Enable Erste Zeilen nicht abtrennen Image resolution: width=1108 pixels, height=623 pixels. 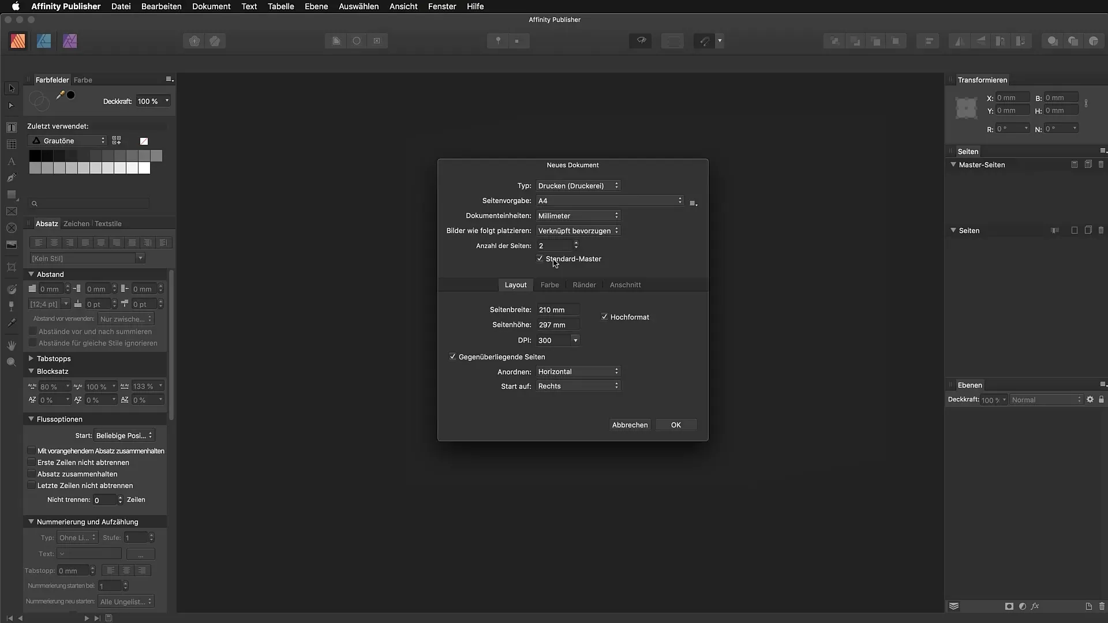(x=32, y=462)
